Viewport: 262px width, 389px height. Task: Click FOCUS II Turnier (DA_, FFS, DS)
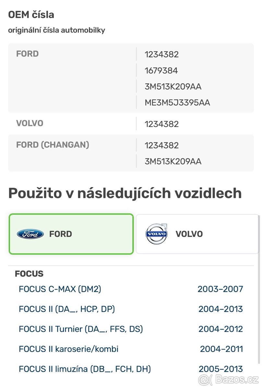81,329
